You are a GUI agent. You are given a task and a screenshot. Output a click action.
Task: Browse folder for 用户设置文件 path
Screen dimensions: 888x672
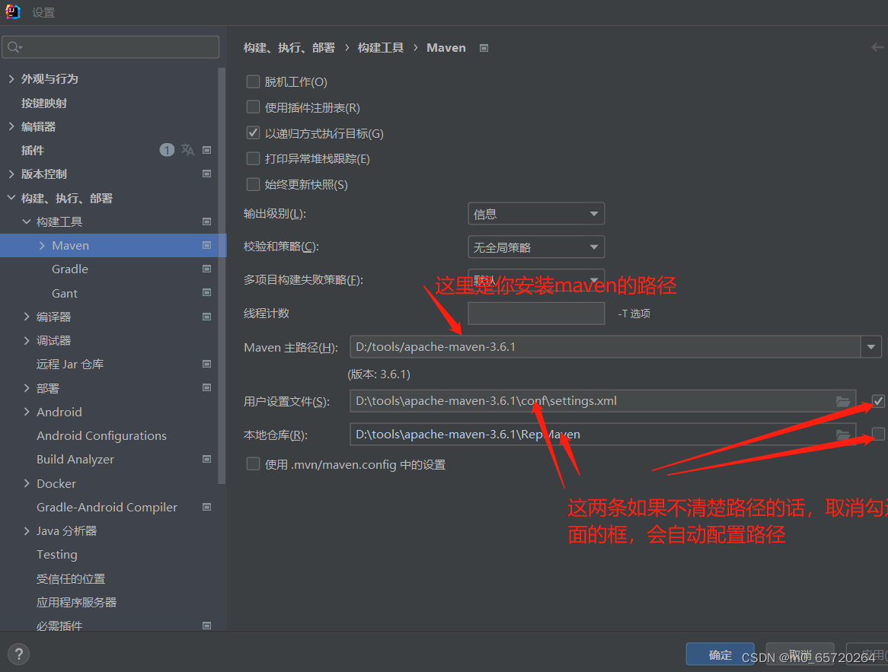pos(843,401)
